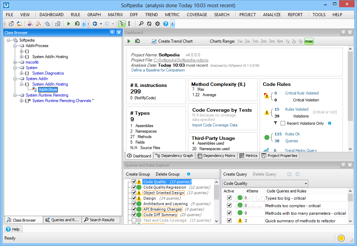The height and width of the screenshot is (246, 357).
Task: Click the filter funnel icon in Code Rules
Action: click(x=275, y=123)
